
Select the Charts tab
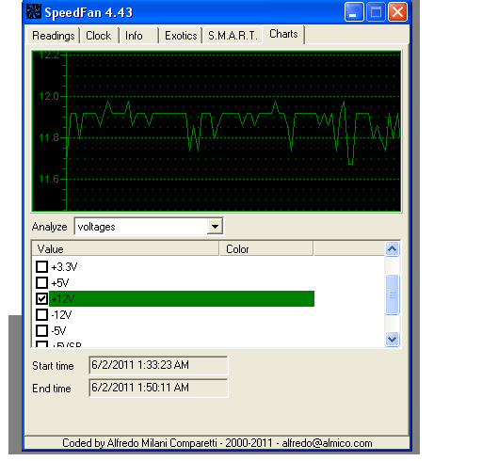283,34
